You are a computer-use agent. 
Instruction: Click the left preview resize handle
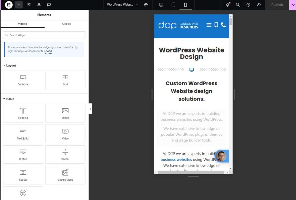click(152, 94)
